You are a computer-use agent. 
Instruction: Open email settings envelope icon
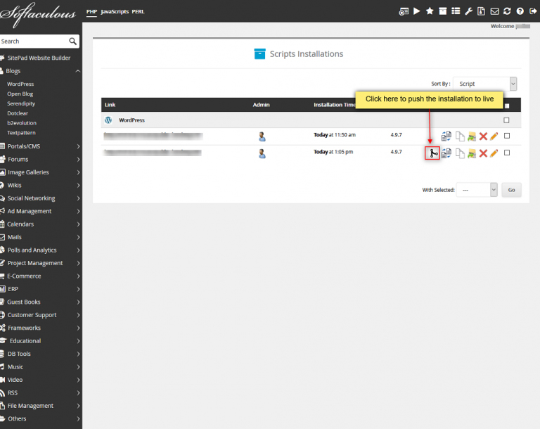point(494,11)
